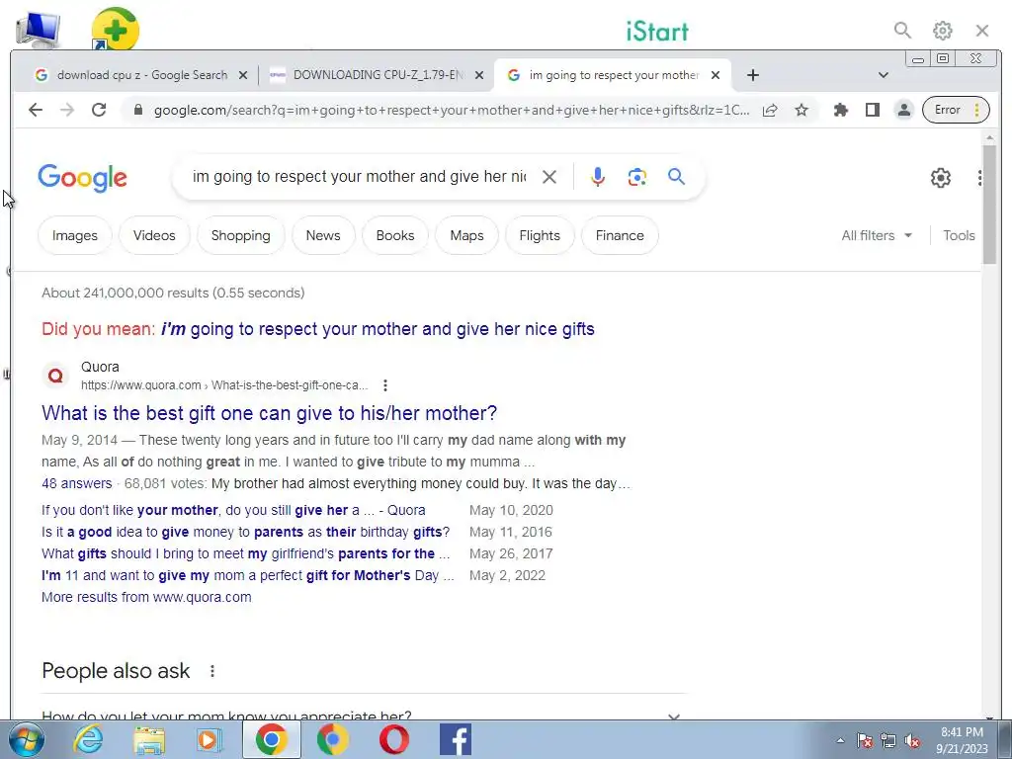The height and width of the screenshot is (759, 1012).
Task: Open Google quick settings gear icon
Action: pyautogui.click(x=941, y=178)
